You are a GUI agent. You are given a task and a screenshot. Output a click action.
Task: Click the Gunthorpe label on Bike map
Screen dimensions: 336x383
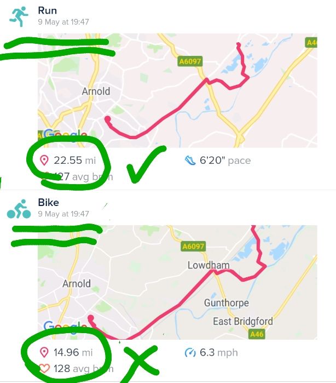point(226,303)
